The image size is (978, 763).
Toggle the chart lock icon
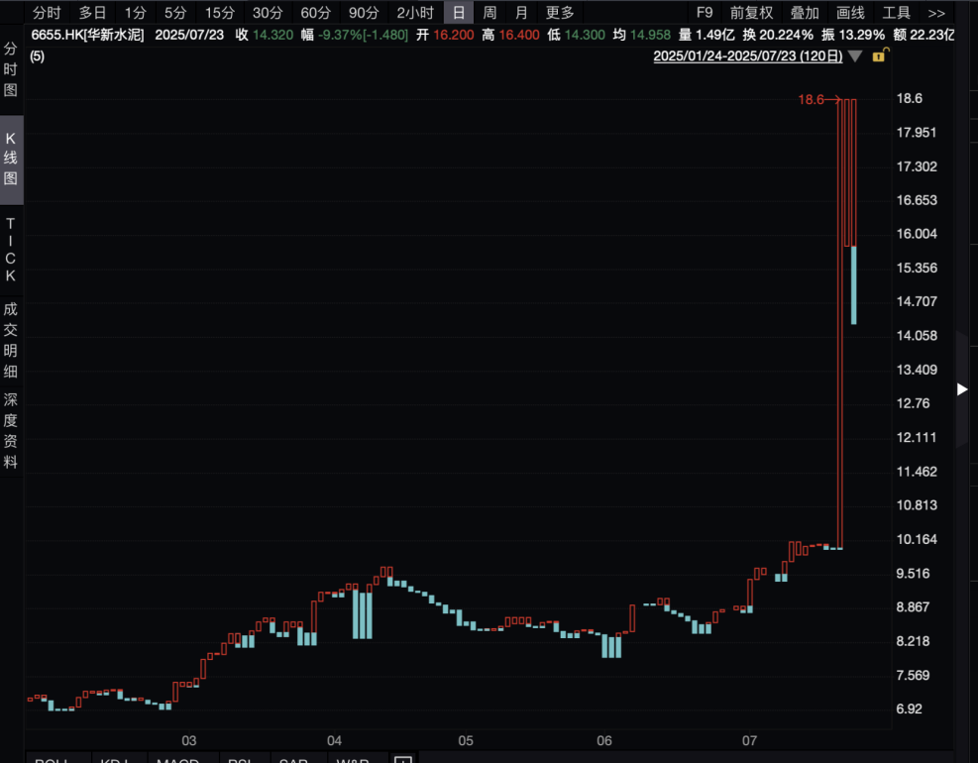coord(880,55)
